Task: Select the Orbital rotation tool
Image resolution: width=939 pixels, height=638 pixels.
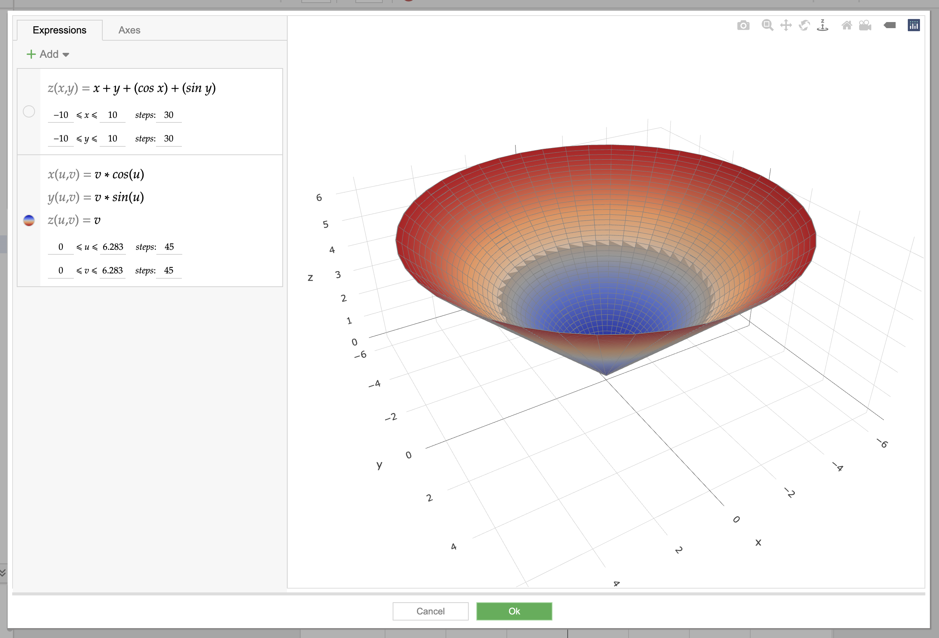Action: coord(804,25)
